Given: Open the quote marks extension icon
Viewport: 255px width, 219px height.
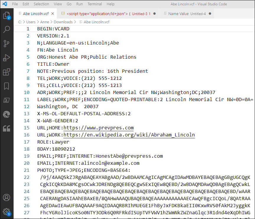Looking at the screenshot, I should pyautogui.click(x=6, y=129).
